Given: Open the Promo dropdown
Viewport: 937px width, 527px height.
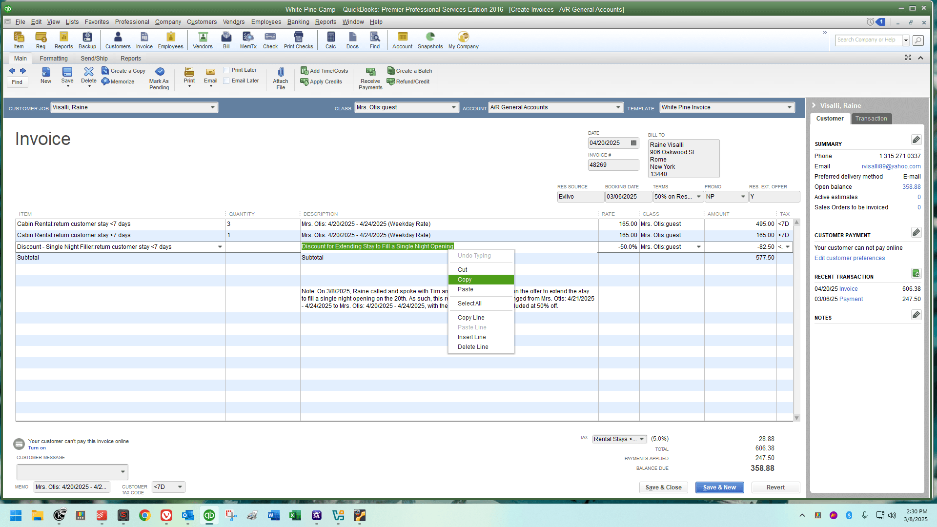Looking at the screenshot, I should tap(743, 197).
